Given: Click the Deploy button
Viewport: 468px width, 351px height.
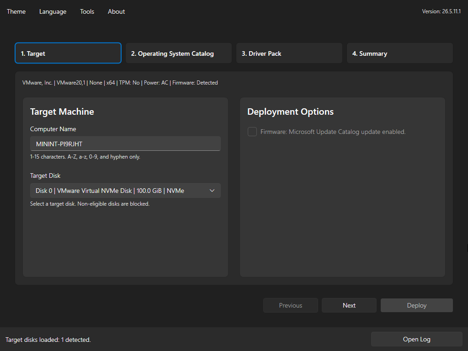Looking at the screenshot, I should tap(417, 305).
